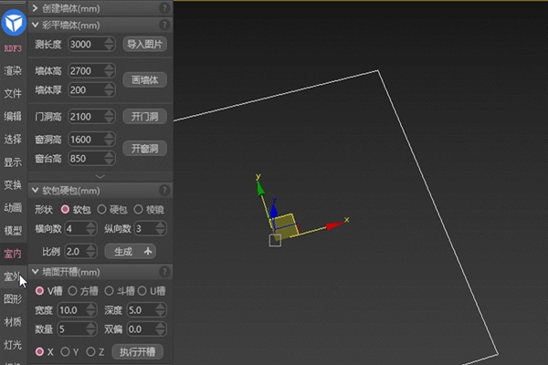This screenshot has width=548, height=365.
Task: Switch to the 材质 sidebar category
Action: coord(13,321)
